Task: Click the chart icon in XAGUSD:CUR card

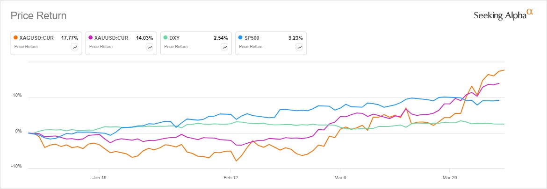Action: (74, 47)
